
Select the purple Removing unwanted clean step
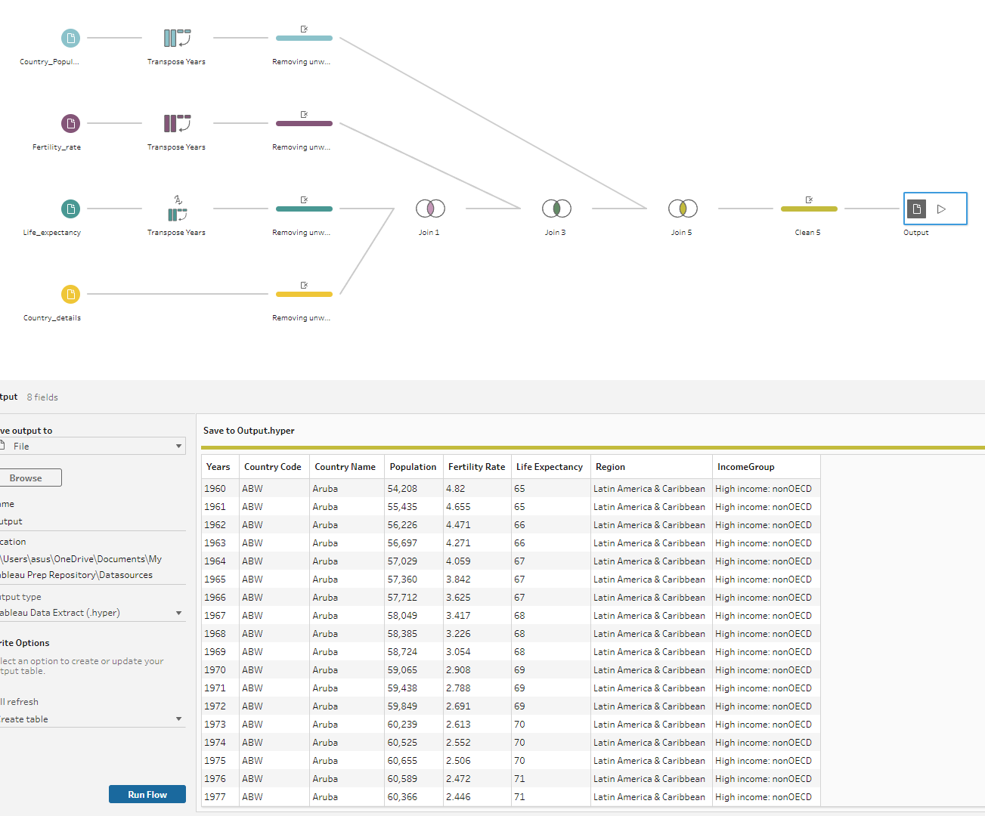[304, 123]
